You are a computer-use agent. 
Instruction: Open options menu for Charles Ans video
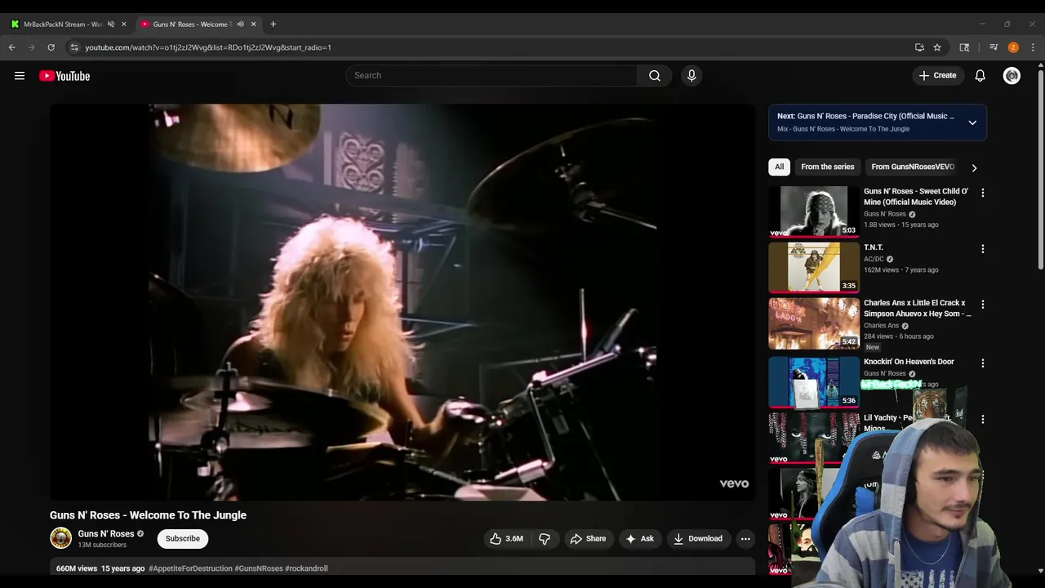tap(983, 305)
